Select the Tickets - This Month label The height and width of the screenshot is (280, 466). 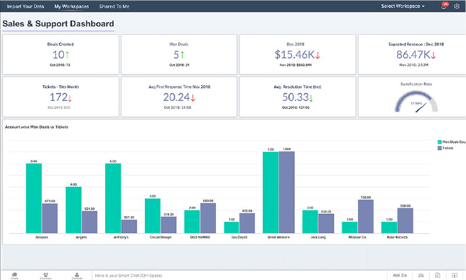pos(60,87)
